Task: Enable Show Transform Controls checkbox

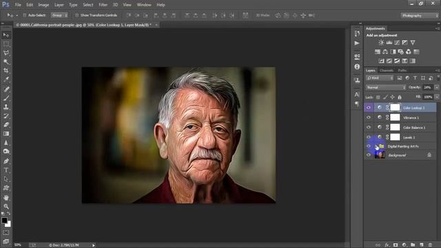Action: click(x=76, y=15)
